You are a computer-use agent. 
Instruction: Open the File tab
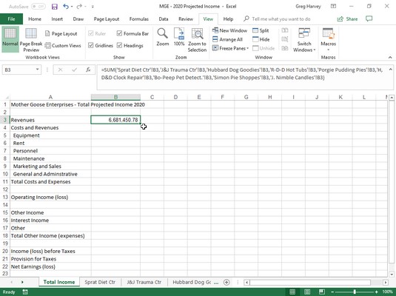(11, 19)
